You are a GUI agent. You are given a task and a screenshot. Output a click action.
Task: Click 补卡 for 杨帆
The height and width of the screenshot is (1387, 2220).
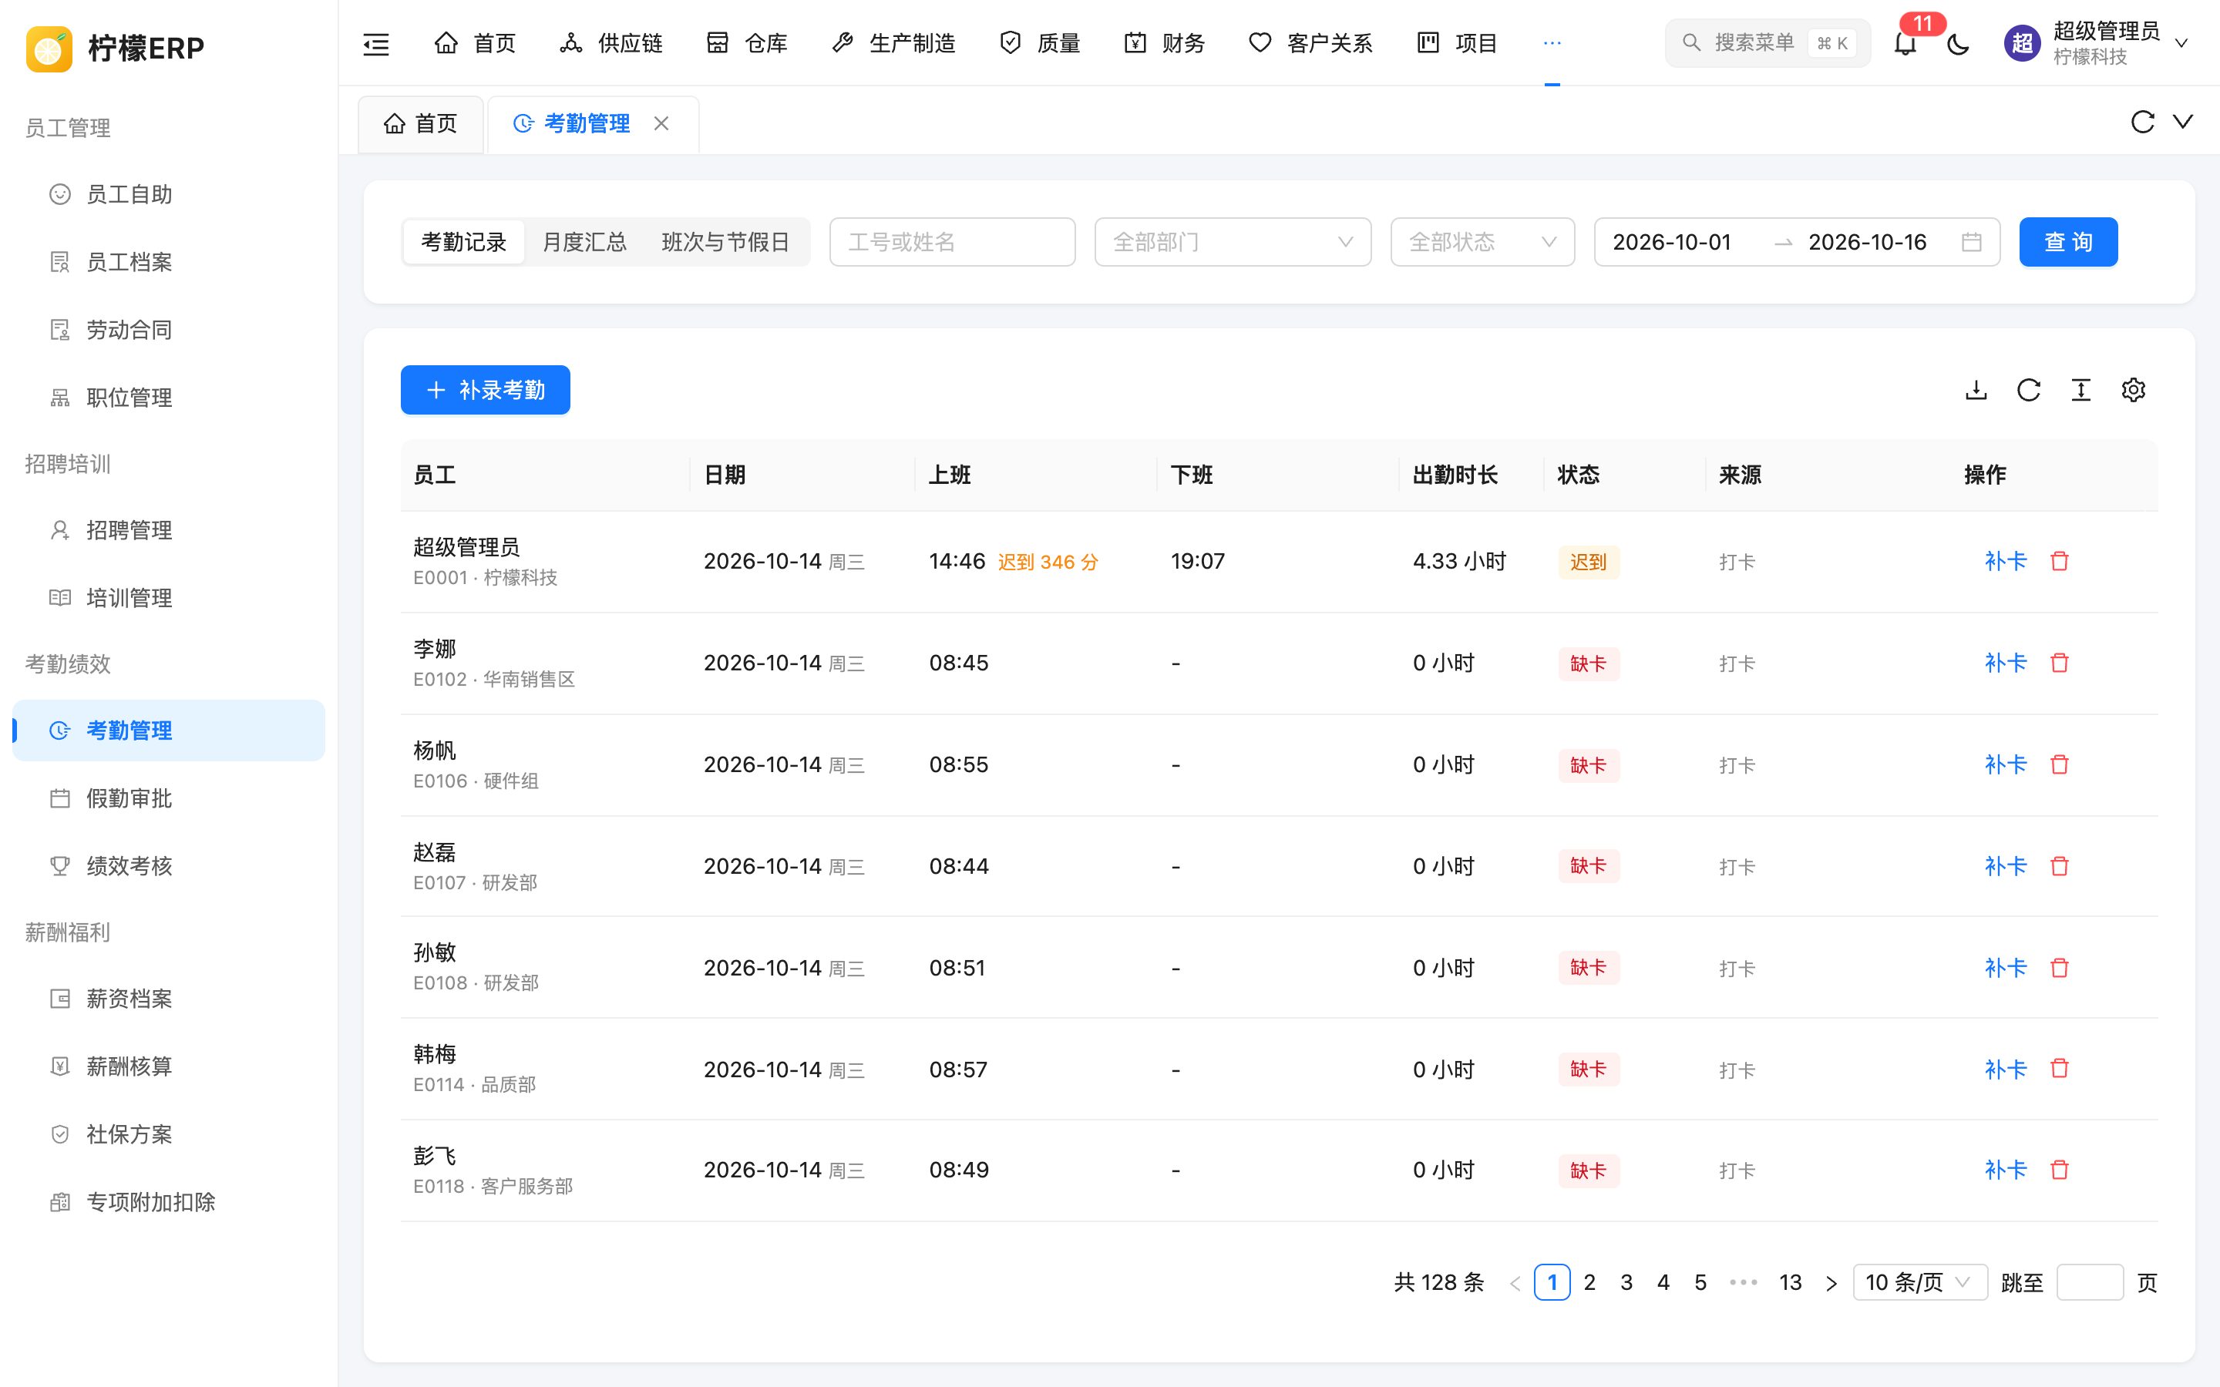click(2006, 765)
